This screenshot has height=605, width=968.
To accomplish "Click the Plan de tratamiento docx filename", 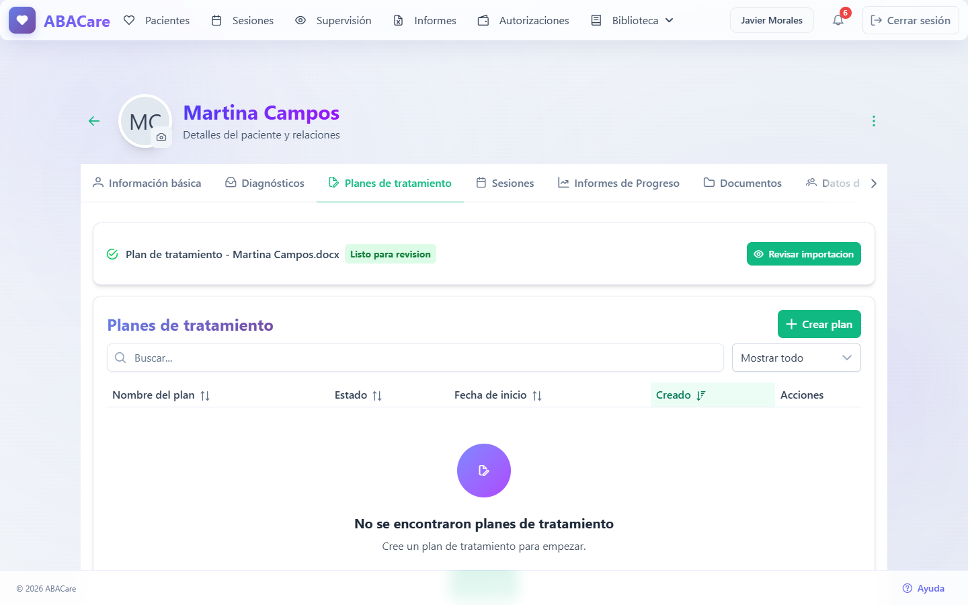I will [x=233, y=254].
